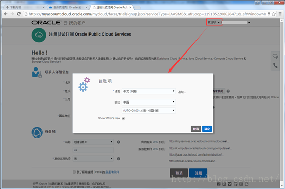The height and width of the screenshot is (189, 285).
Task: Click the contact details person icon
Action: pyautogui.click(x=37, y=73)
